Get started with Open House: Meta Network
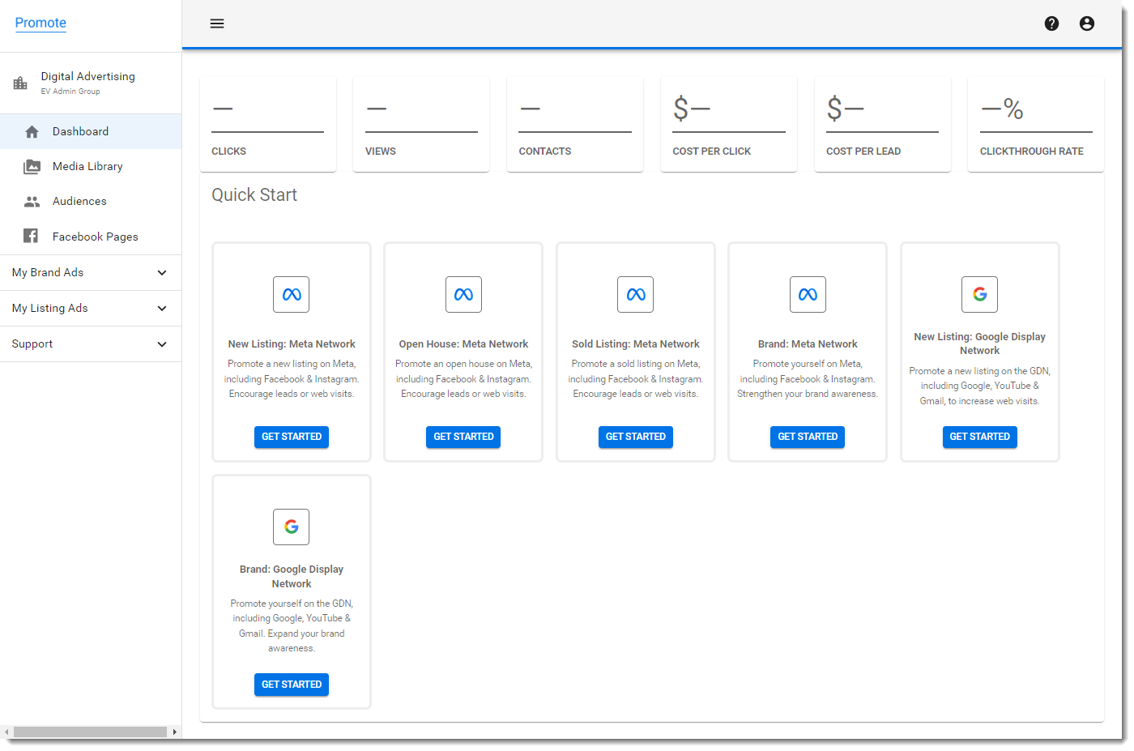This screenshot has width=1134, height=751. [463, 437]
